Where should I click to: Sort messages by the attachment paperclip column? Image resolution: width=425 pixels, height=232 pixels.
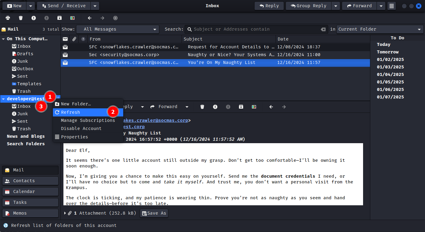(x=74, y=39)
